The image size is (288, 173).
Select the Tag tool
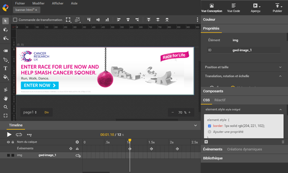pos(5,51)
